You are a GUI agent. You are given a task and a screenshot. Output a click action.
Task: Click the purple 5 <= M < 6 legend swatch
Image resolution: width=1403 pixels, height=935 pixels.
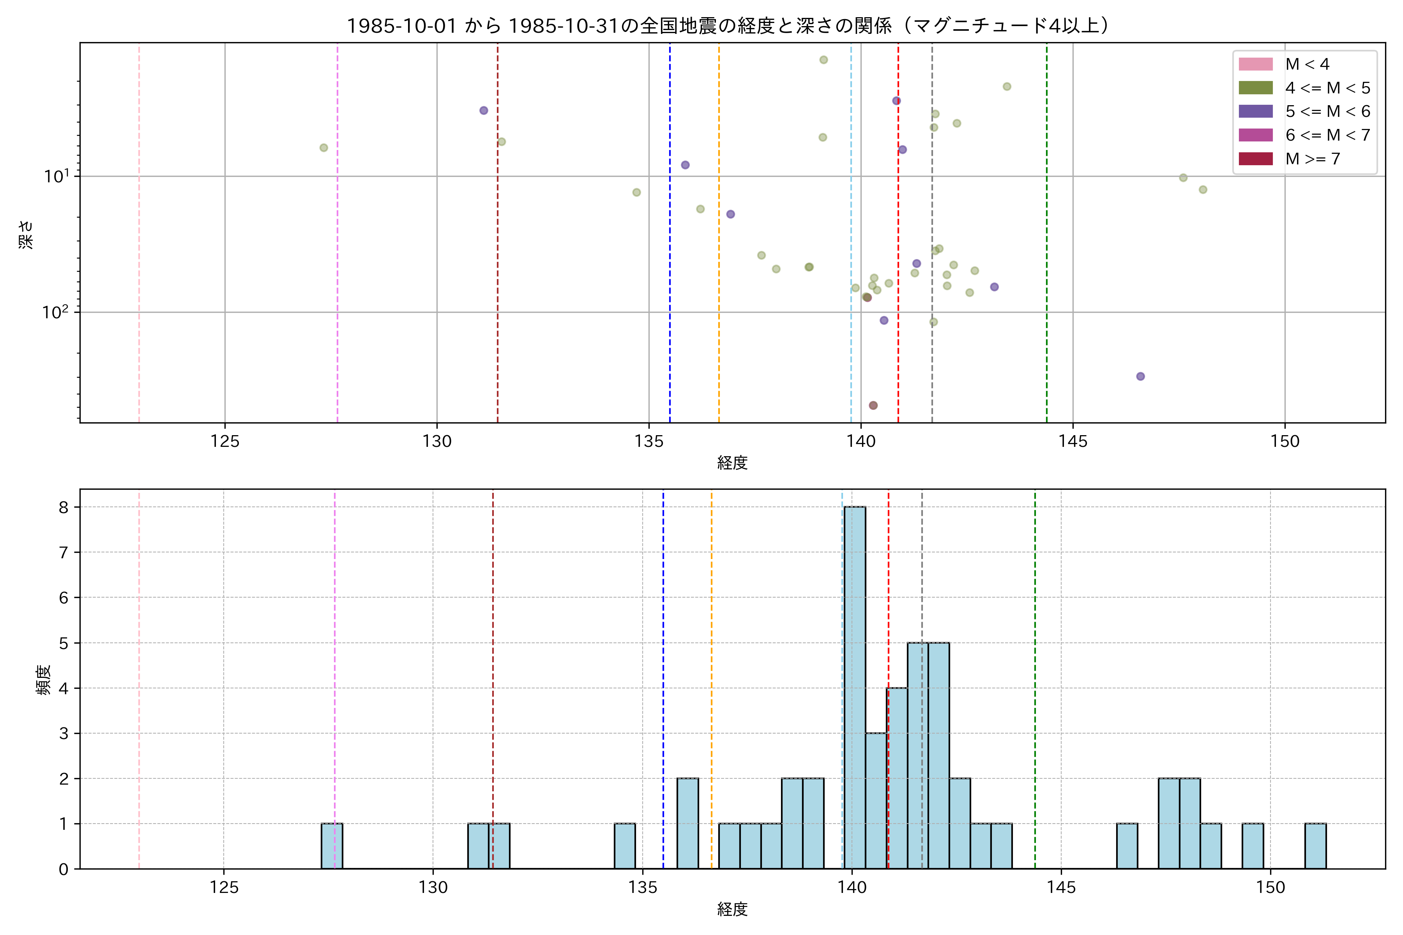click(1255, 111)
